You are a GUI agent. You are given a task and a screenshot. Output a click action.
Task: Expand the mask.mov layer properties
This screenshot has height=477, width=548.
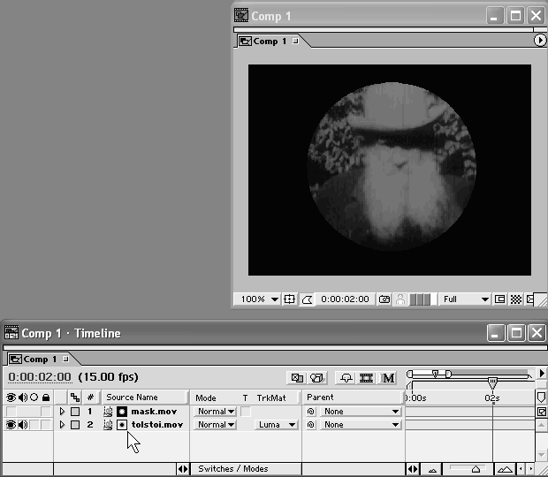coord(62,412)
